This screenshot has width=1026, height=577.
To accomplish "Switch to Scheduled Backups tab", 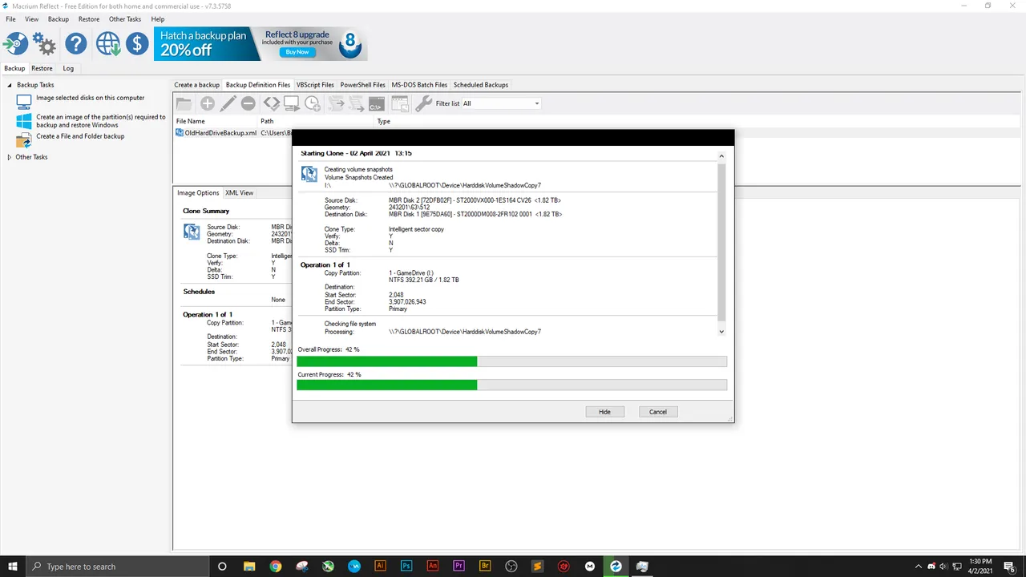I will [481, 85].
